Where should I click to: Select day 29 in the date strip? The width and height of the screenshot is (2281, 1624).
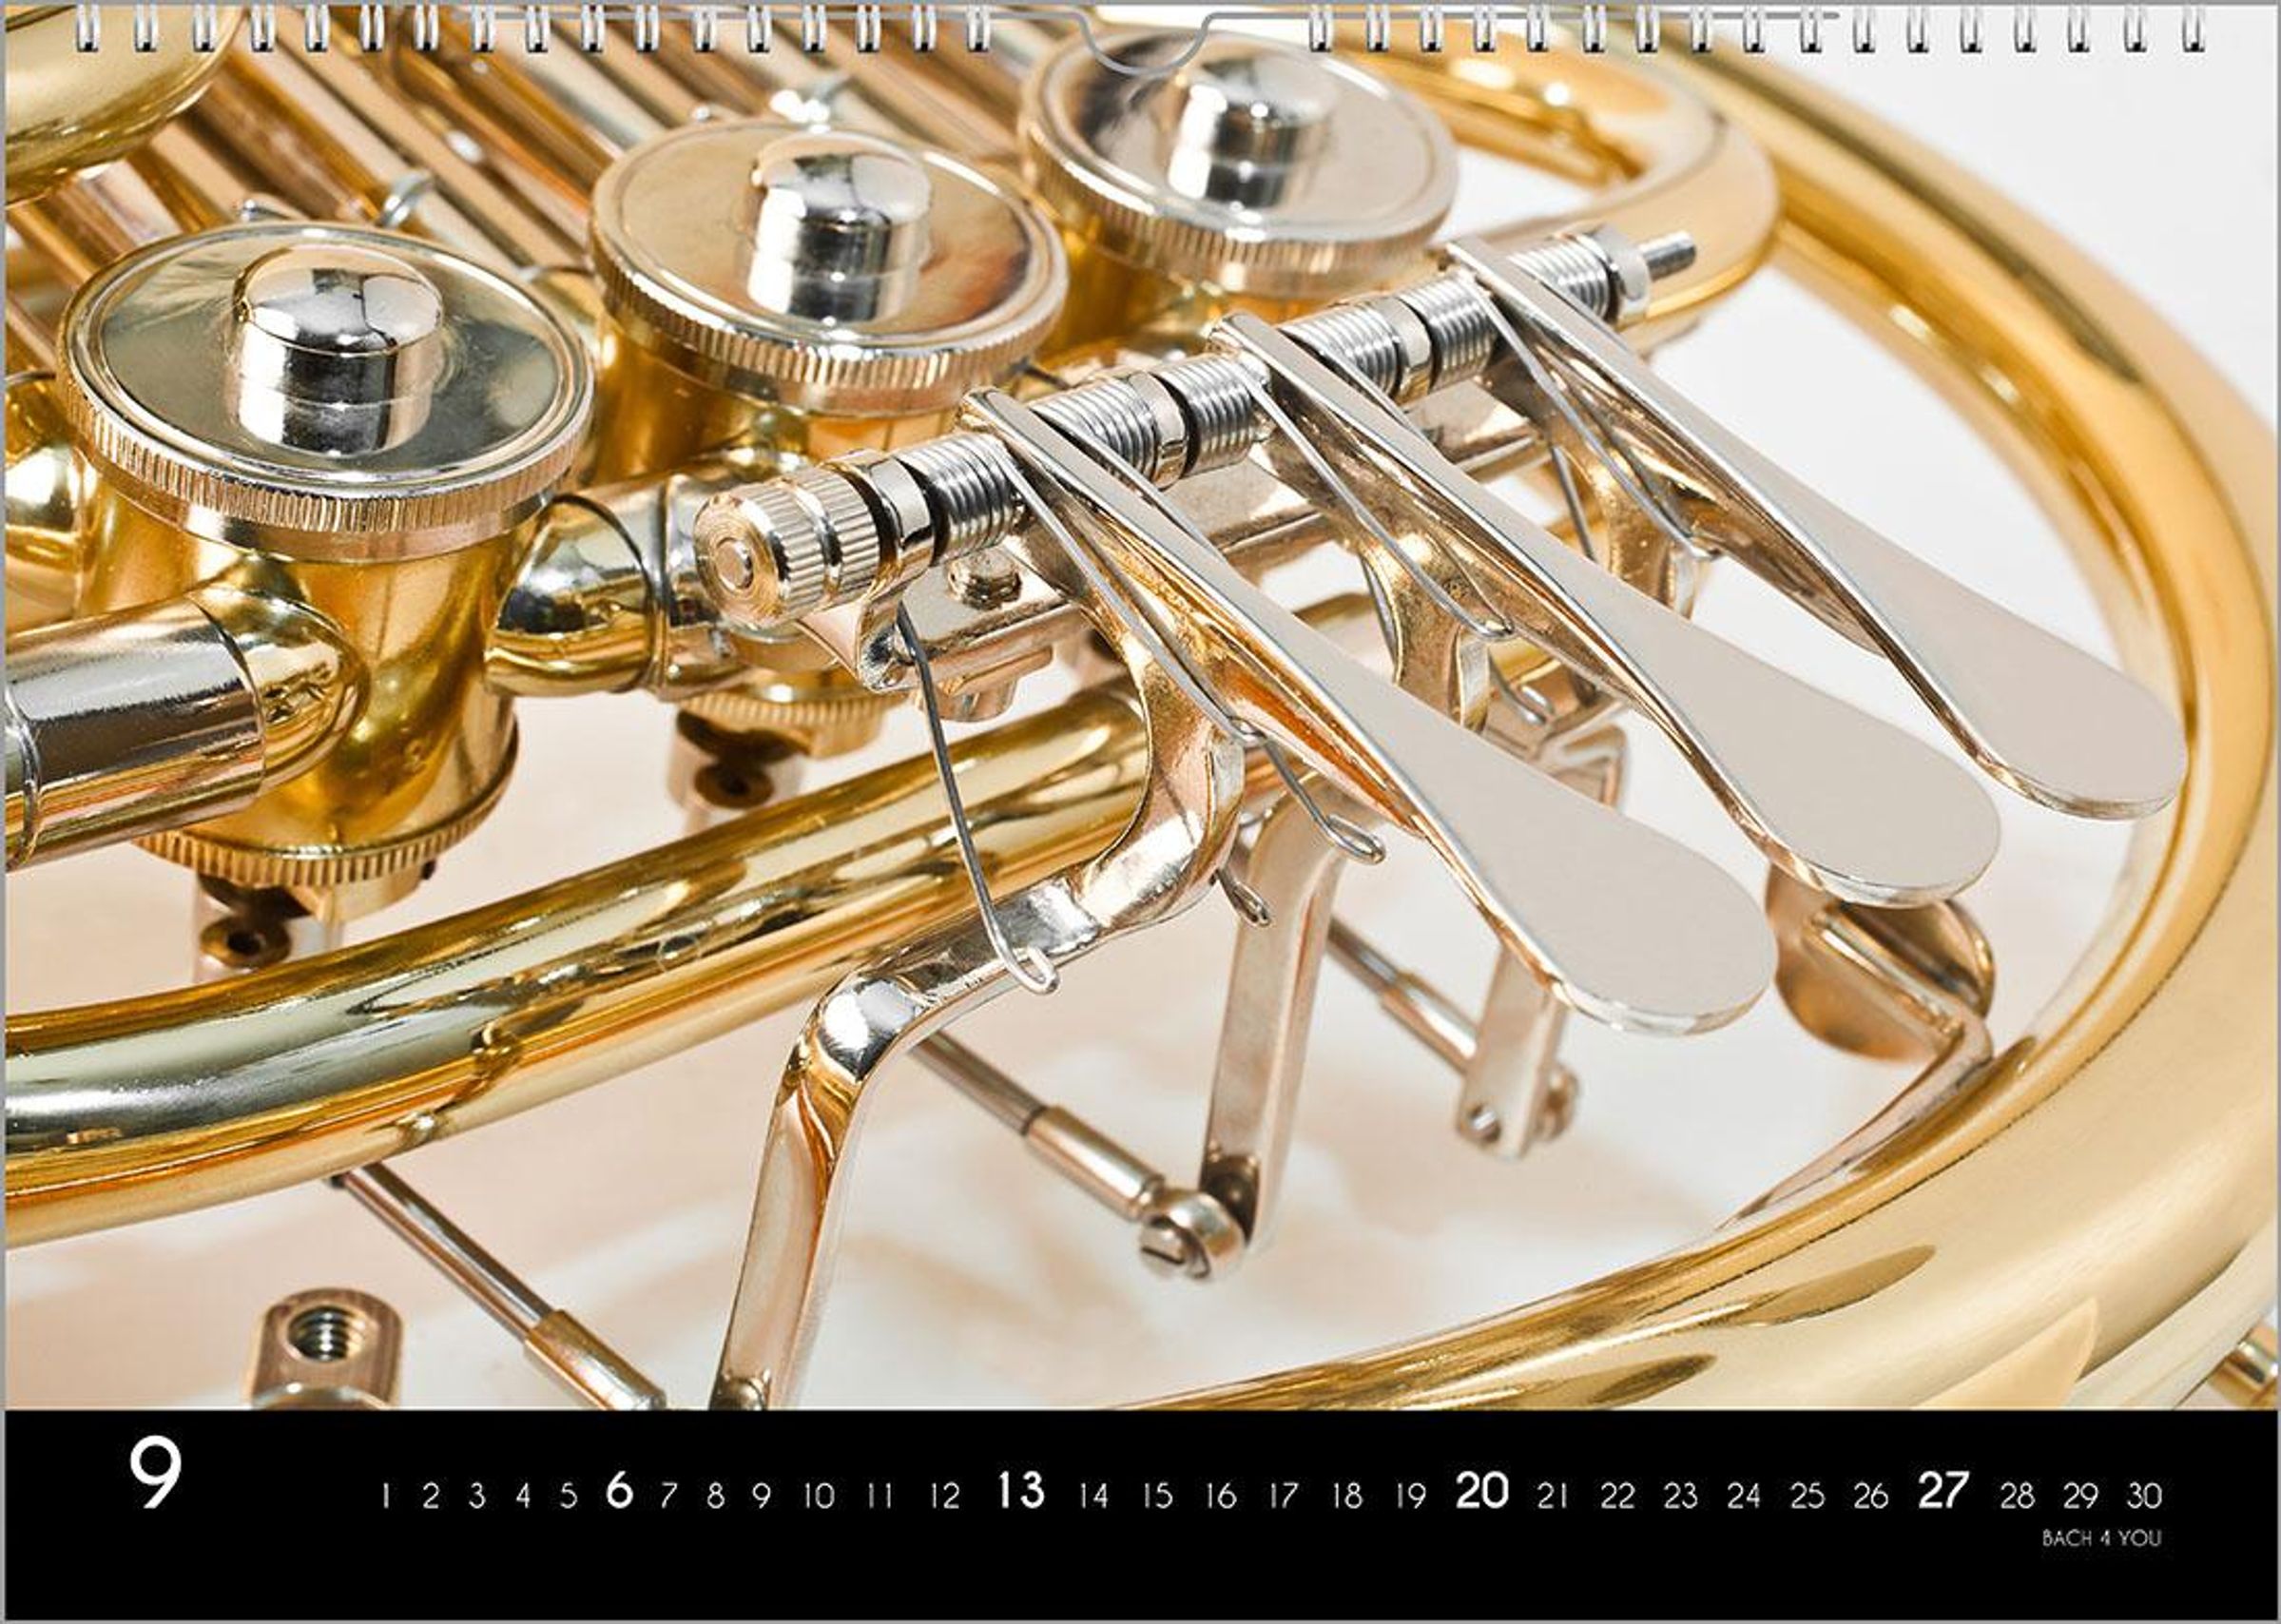pos(2080,1496)
